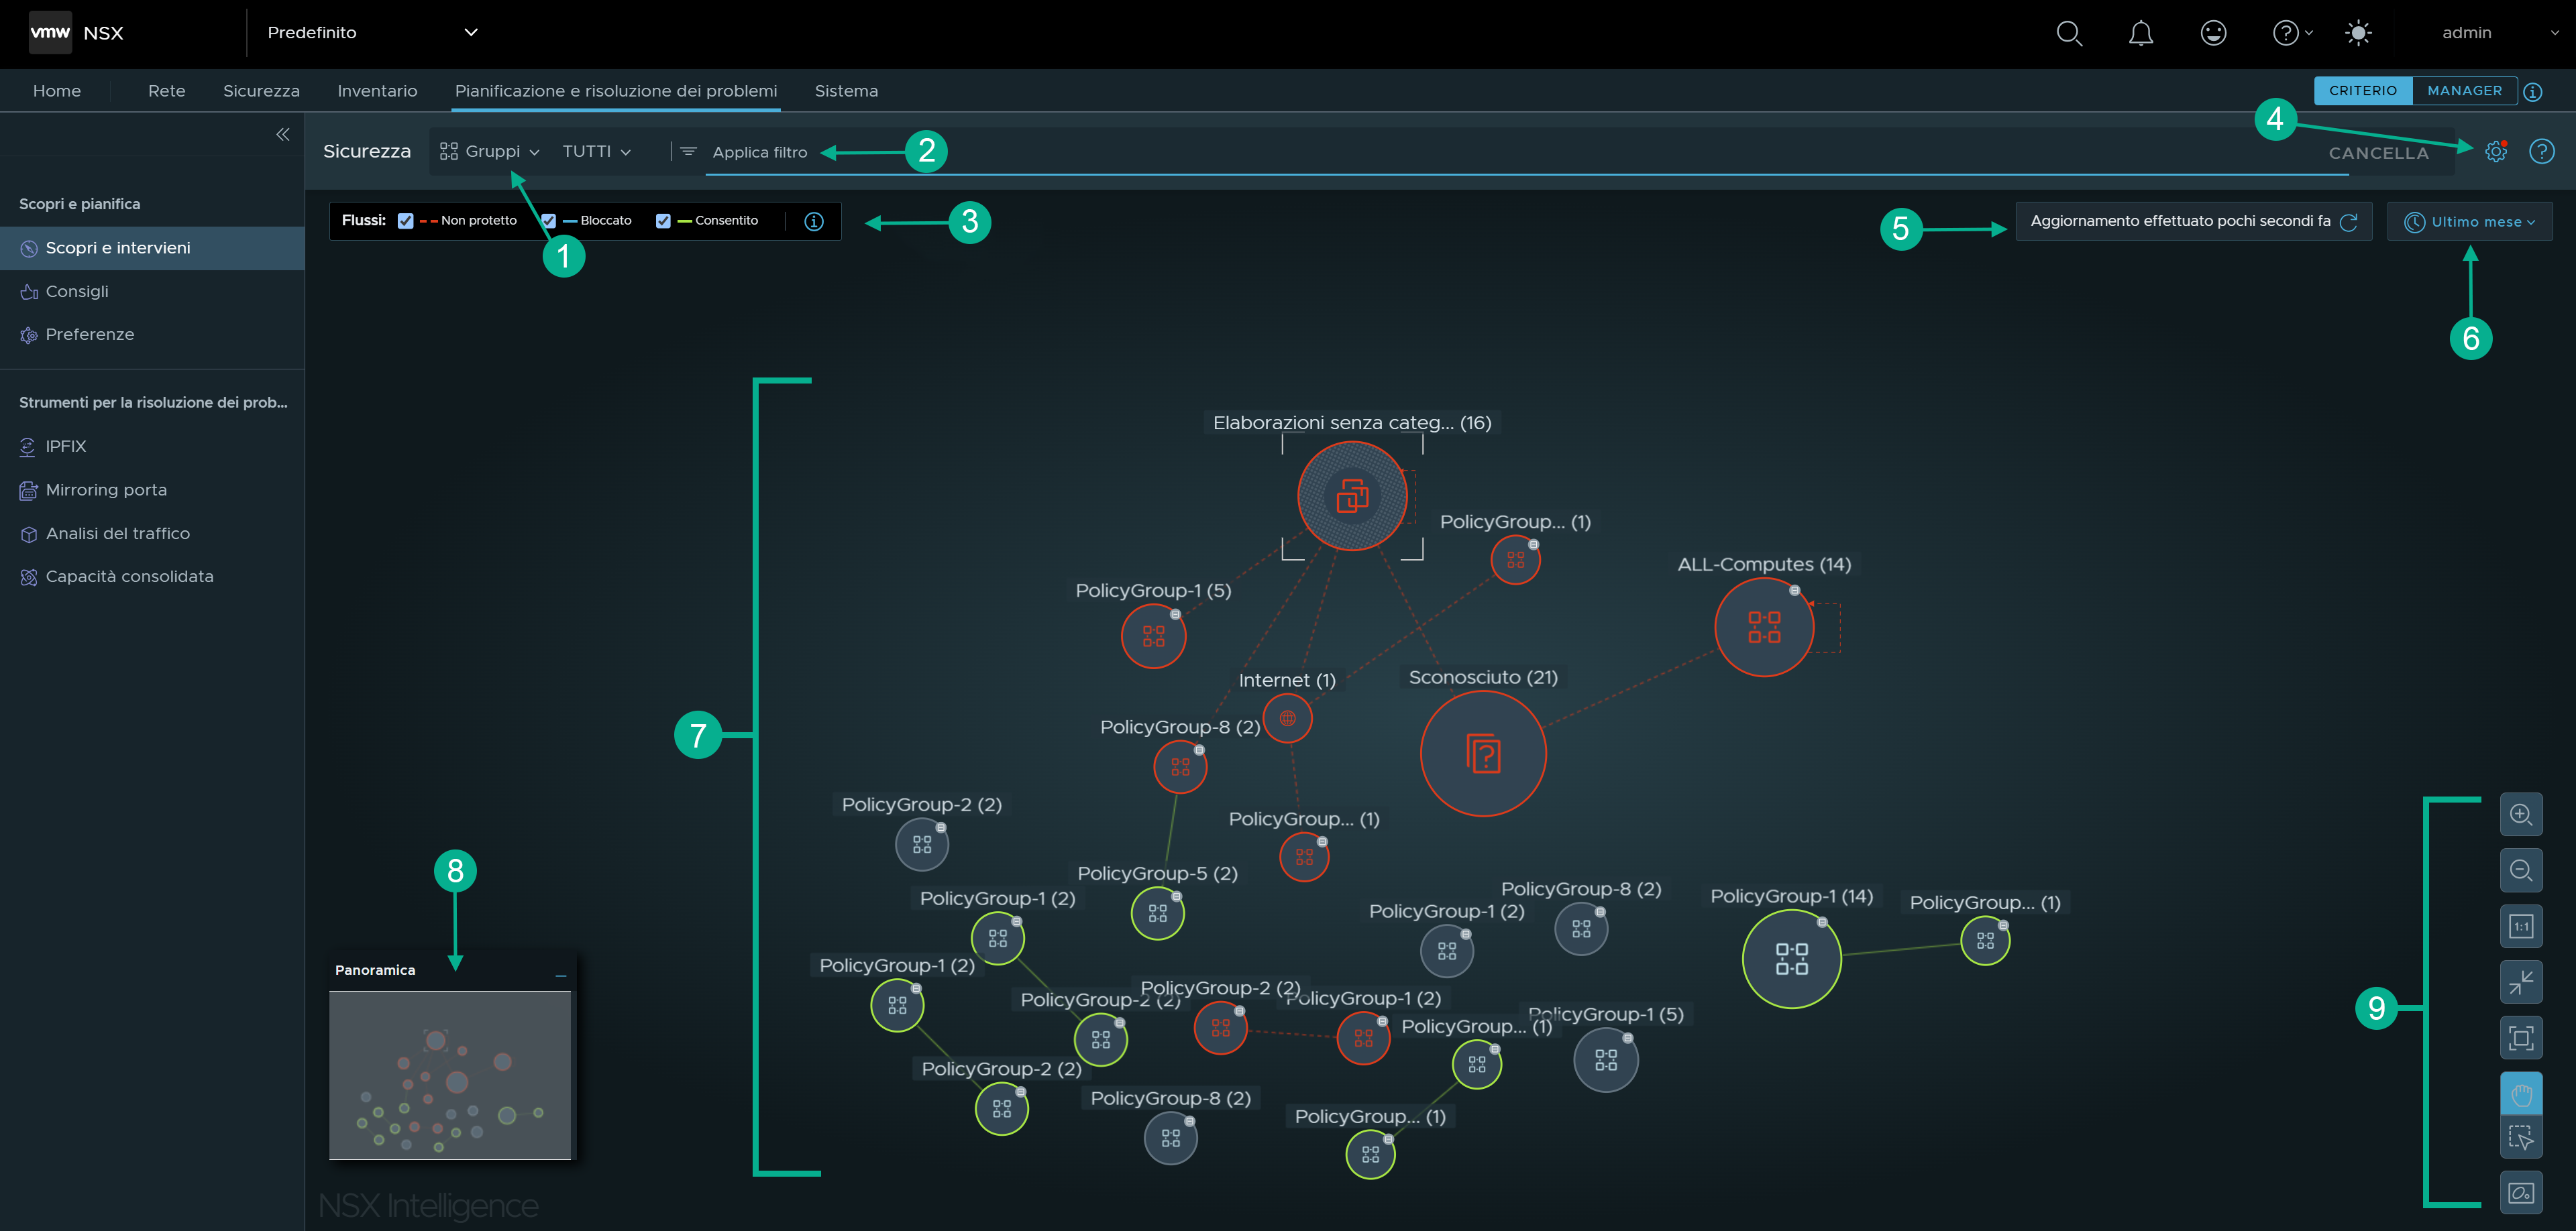Click the info icon next to MANAGER

2533,92
